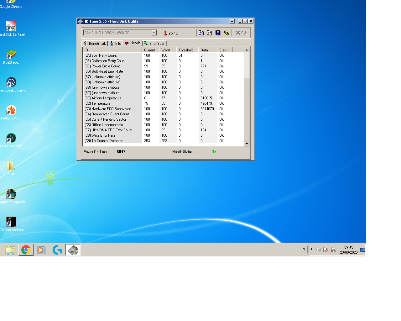
Task: Click the SMART list scroll down arrow
Action: 247,144
